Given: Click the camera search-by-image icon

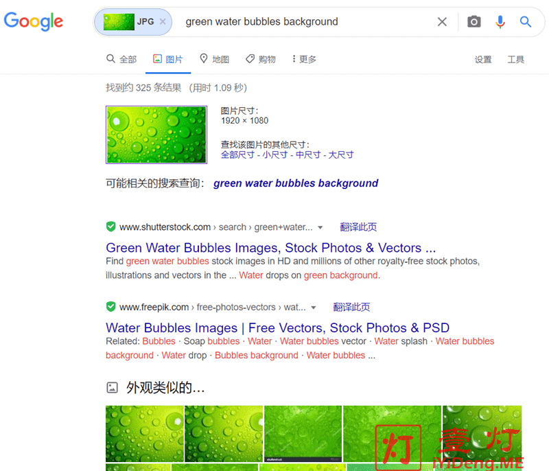Looking at the screenshot, I should 474,22.
